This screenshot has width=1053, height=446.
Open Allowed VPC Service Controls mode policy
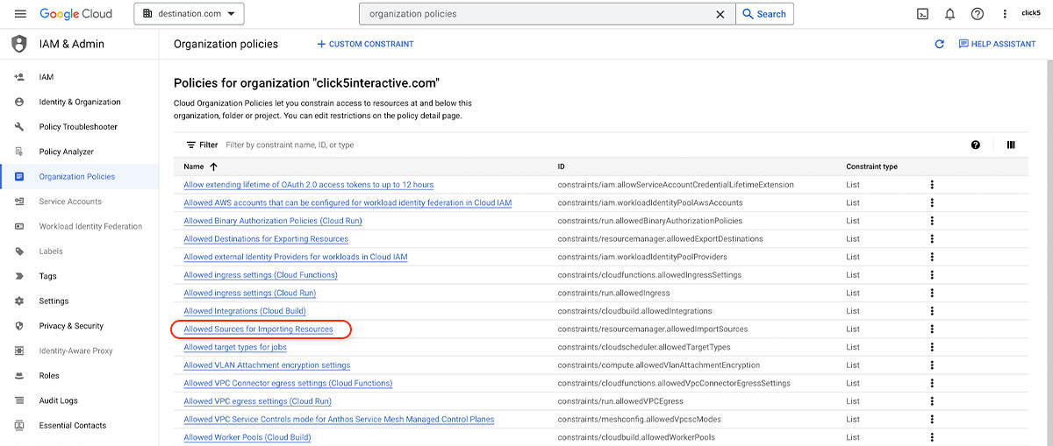(x=339, y=419)
